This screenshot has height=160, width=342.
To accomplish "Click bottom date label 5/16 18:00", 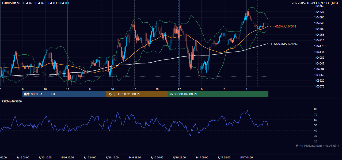I will tap(135, 158).
